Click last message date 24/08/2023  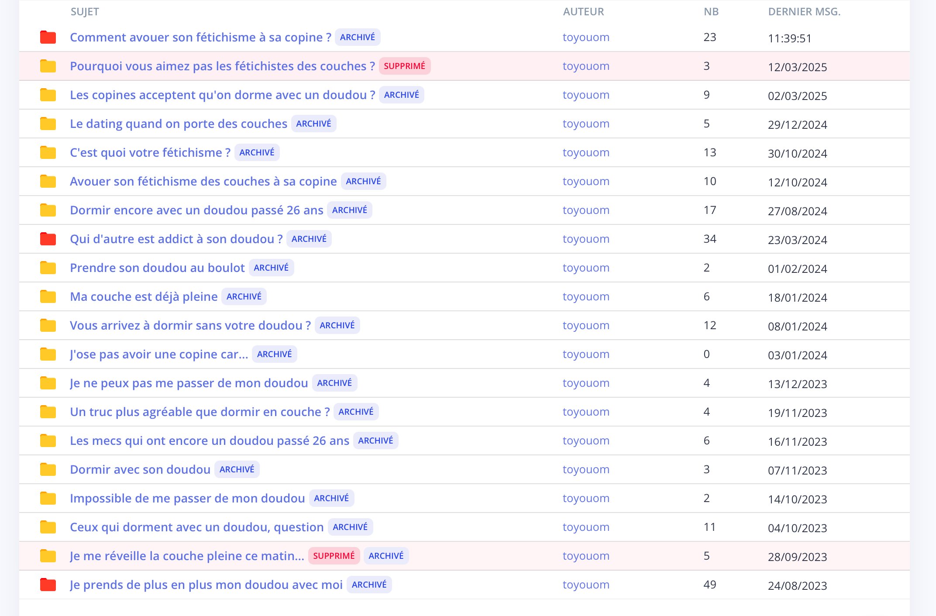(x=797, y=586)
